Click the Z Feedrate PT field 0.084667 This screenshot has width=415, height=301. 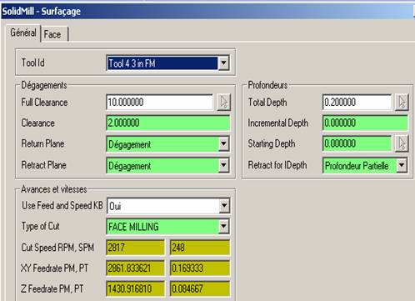[200, 288]
